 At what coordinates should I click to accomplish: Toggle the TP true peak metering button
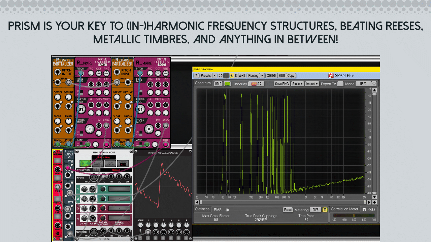pyautogui.click(x=325, y=210)
